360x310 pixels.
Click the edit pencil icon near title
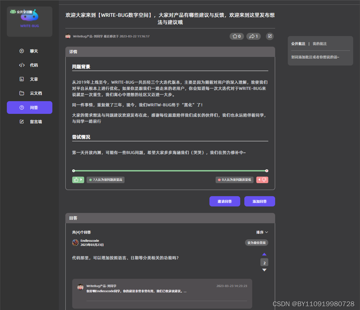pos(270,36)
